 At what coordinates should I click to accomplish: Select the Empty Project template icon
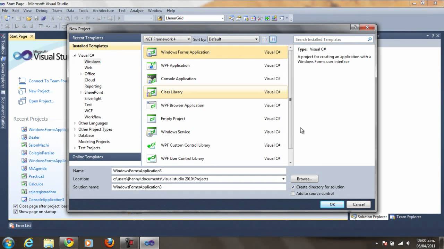pyautogui.click(x=152, y=119)
